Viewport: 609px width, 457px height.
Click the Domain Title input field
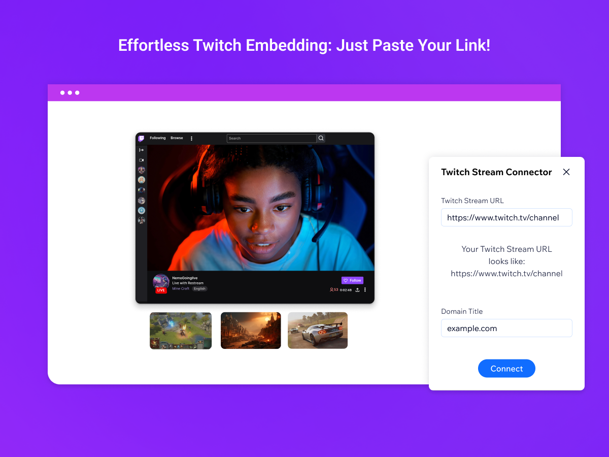click(506, 328)
